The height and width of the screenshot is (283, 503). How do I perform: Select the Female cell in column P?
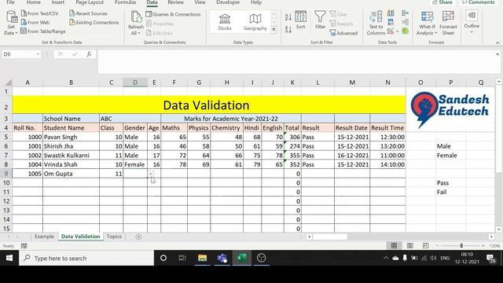click(x=450, y=156)
